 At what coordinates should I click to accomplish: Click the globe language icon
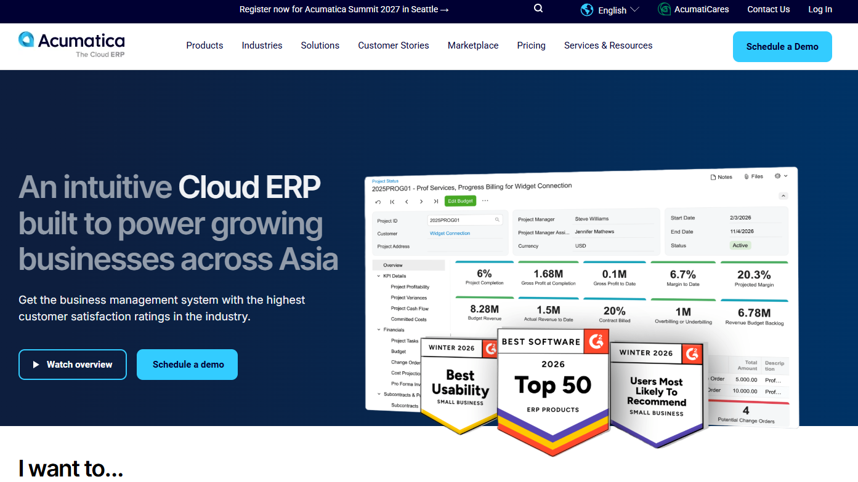[x=587, y=10]
